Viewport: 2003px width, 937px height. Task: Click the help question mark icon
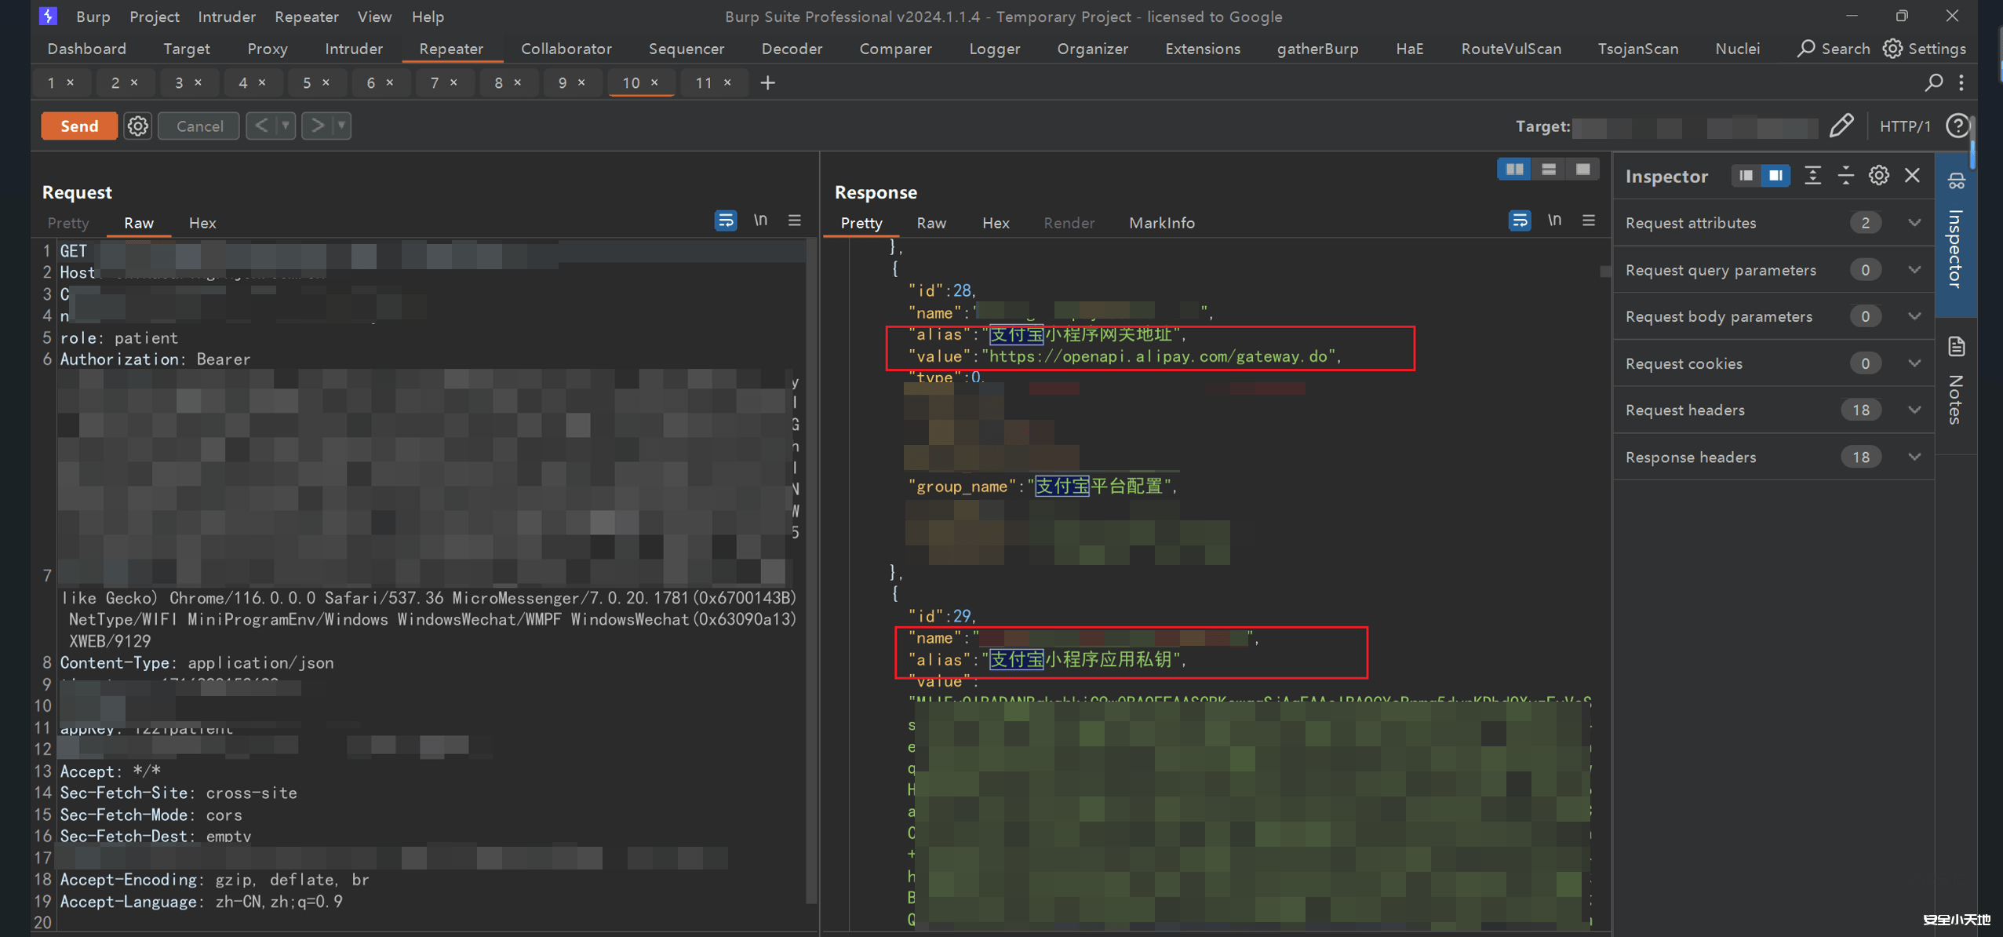pos(1958,126)
